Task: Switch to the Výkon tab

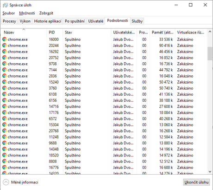Action: coord(25,21)
